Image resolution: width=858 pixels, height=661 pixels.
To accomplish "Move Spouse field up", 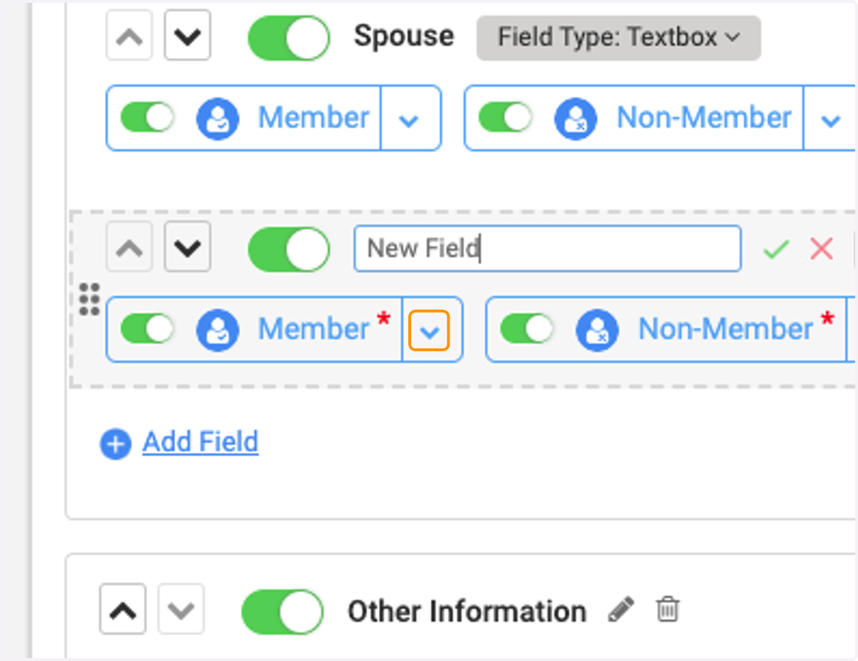I will [x=129, y=36].
